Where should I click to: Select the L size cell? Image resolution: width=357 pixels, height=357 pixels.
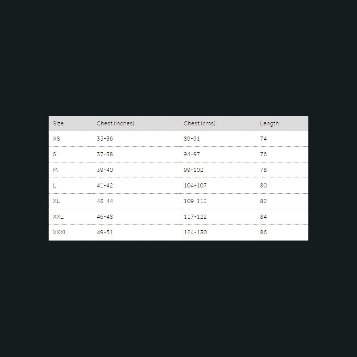point(54,186)
